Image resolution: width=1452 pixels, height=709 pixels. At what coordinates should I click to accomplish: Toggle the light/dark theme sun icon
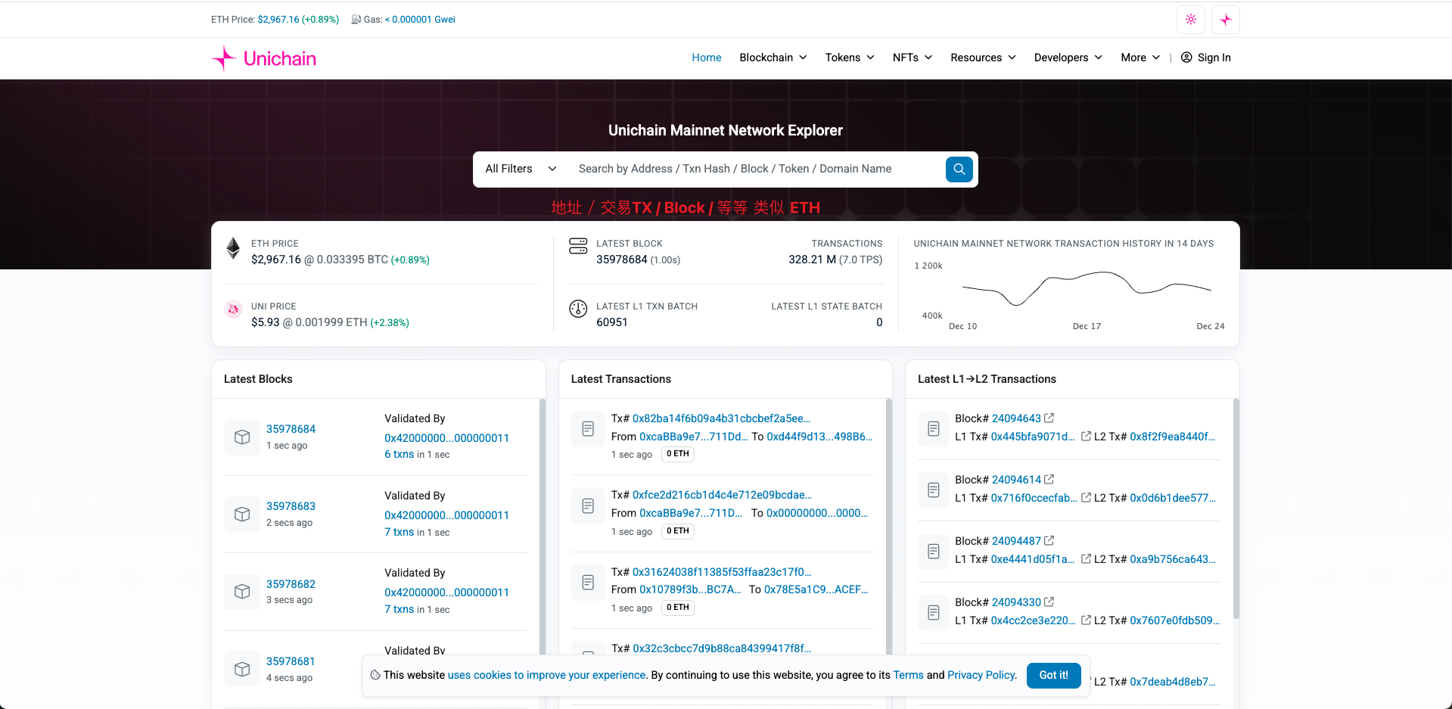[1190, 20]
